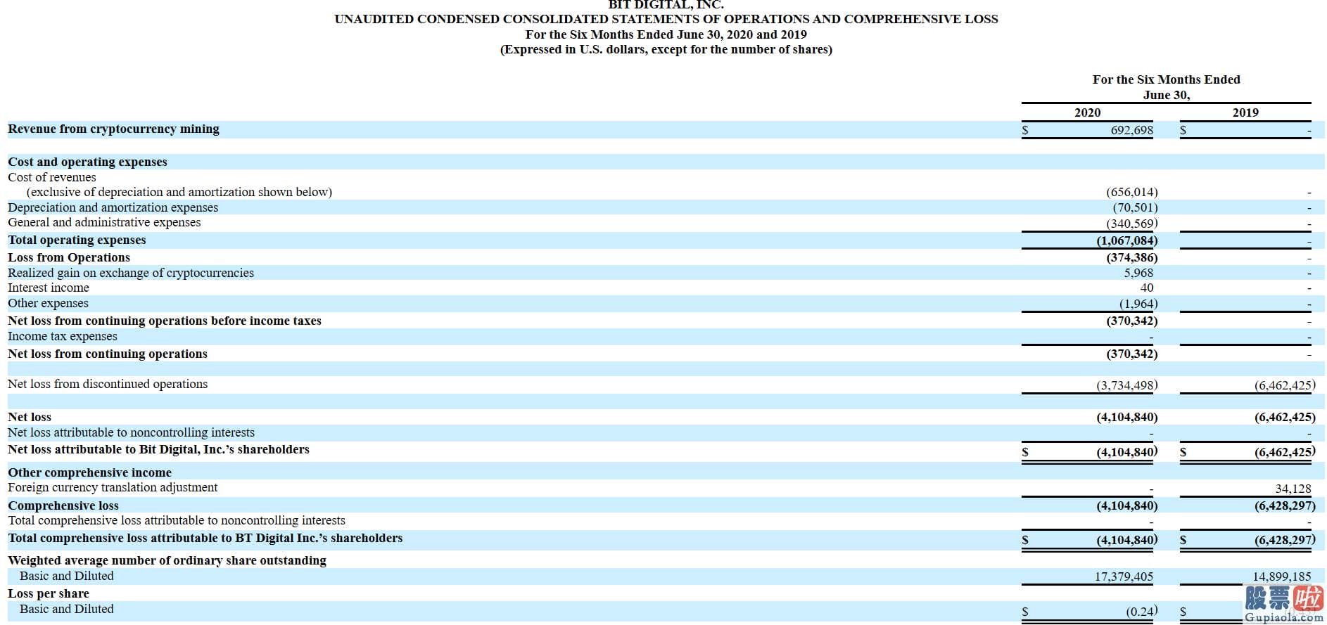This screenshot has height=625, width=1327.
Task: Click the (1,067,084) total expenses value
Action: (x=1126, y=240)
